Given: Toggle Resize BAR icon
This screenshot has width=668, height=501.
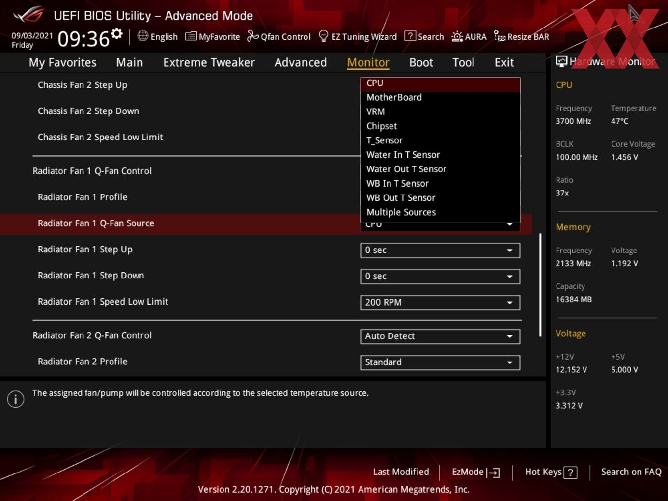Looking at the screenshot, I should (500, 36).
